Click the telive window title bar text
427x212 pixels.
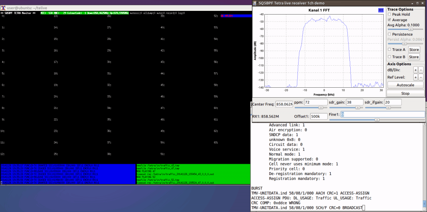pyautogui.click(x=28, y=7)
